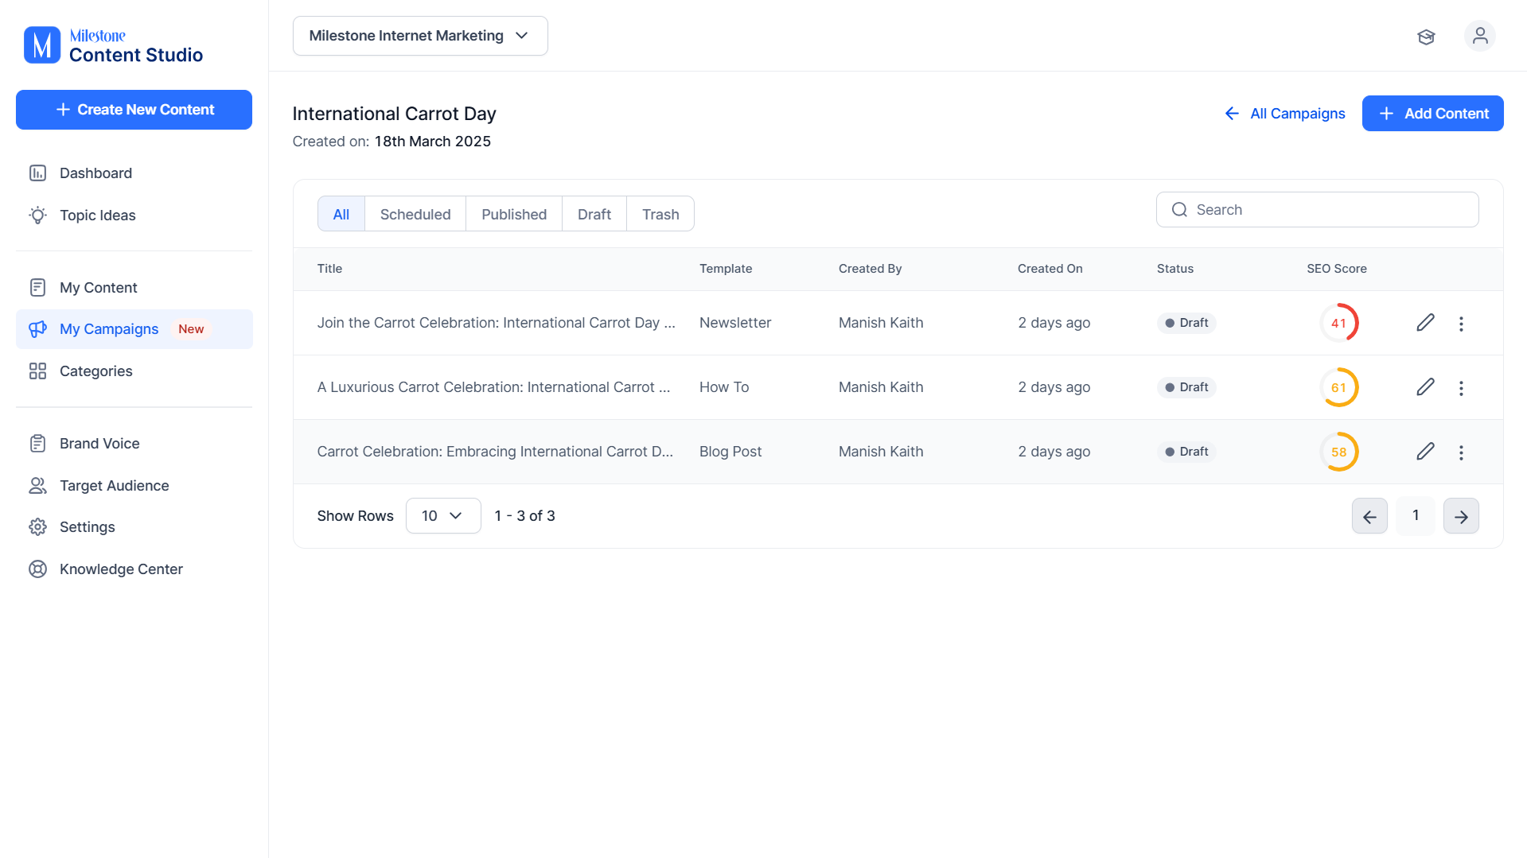Open Target Audience from the sidebar
The height and width of the screenshot is (858, 1527).
[x=134, y=486]
